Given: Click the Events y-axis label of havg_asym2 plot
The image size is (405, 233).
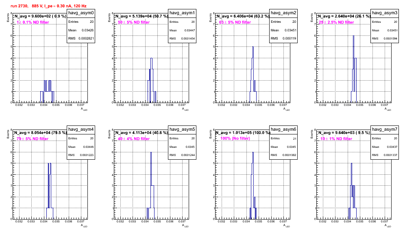Looking at the screenshot, I should point(210,18).
